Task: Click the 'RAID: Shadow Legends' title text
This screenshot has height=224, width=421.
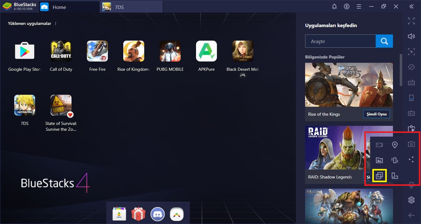Action: [x=330, y=177]
